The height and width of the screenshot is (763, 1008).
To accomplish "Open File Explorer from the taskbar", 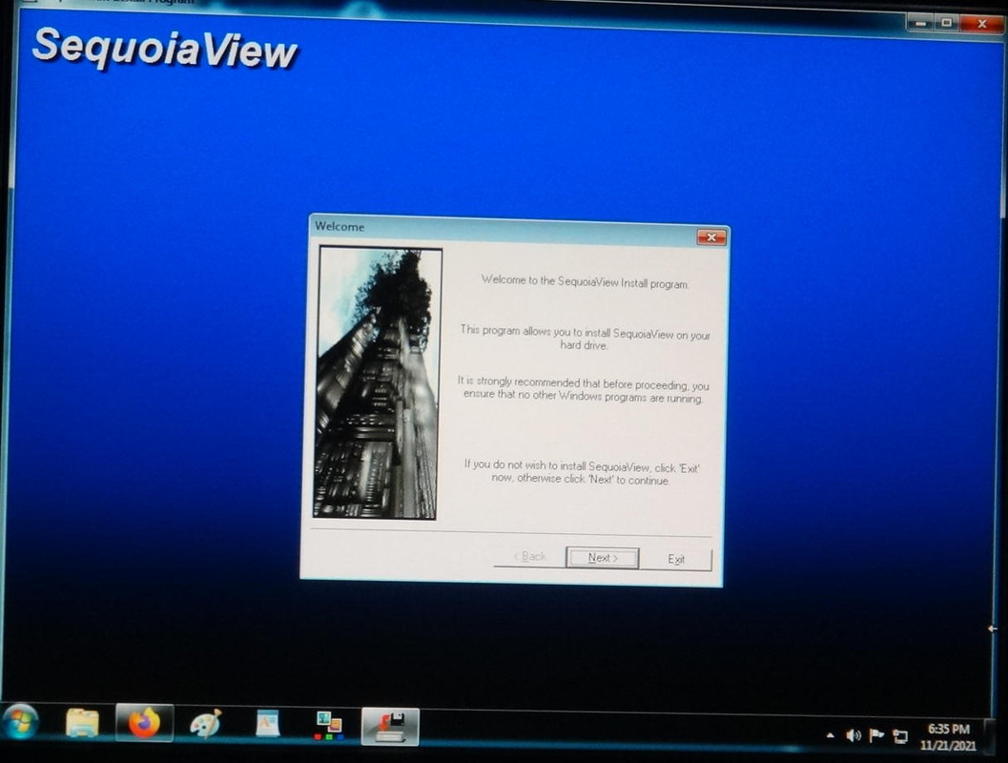I will [x=82, y=723].
